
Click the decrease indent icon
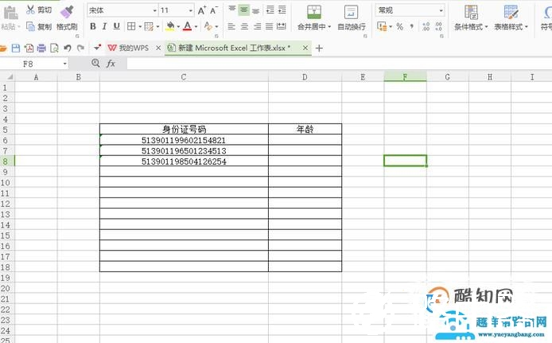click(270, 10)
